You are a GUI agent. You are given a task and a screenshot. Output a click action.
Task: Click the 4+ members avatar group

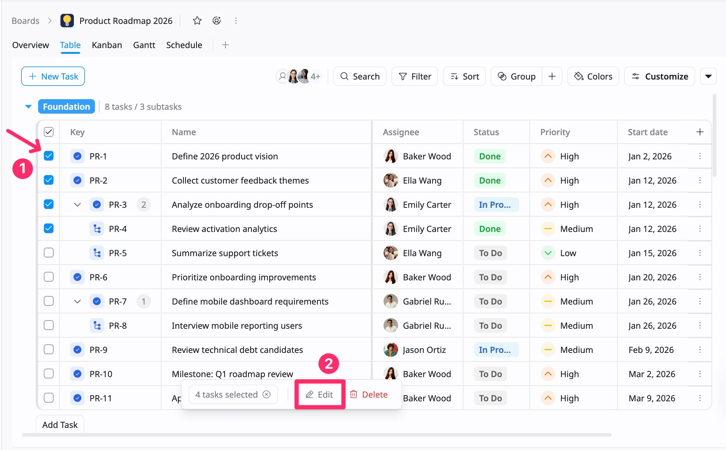[x=315, y=76]
